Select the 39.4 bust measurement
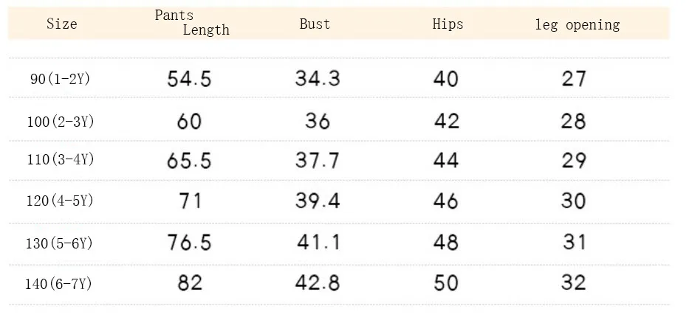Image resolution: width=692 pixels, height=320 pixels. [318, 201]
